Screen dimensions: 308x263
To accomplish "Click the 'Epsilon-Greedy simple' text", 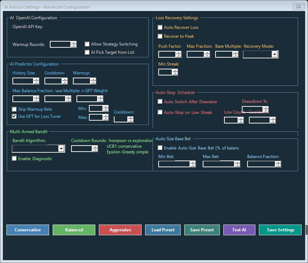I will point(127,152).
